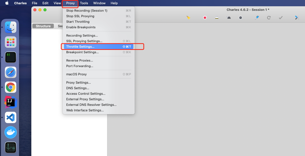Open Port Forwarding...
Image resolution: width=305 pixels, height=156 pixels.
pyautogui.click(x=99, y=66)
